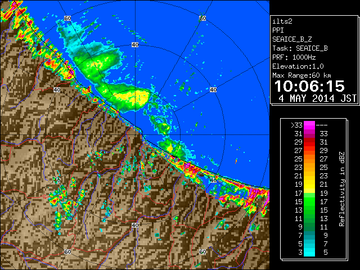This screenshot has width=360, height=270.
Task: Click the 'Reflectivity in dBZ' axis title
Action: pos(342,189)
